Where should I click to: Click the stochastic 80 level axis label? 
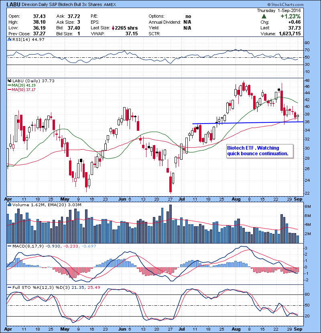click(x=307, y=294)
